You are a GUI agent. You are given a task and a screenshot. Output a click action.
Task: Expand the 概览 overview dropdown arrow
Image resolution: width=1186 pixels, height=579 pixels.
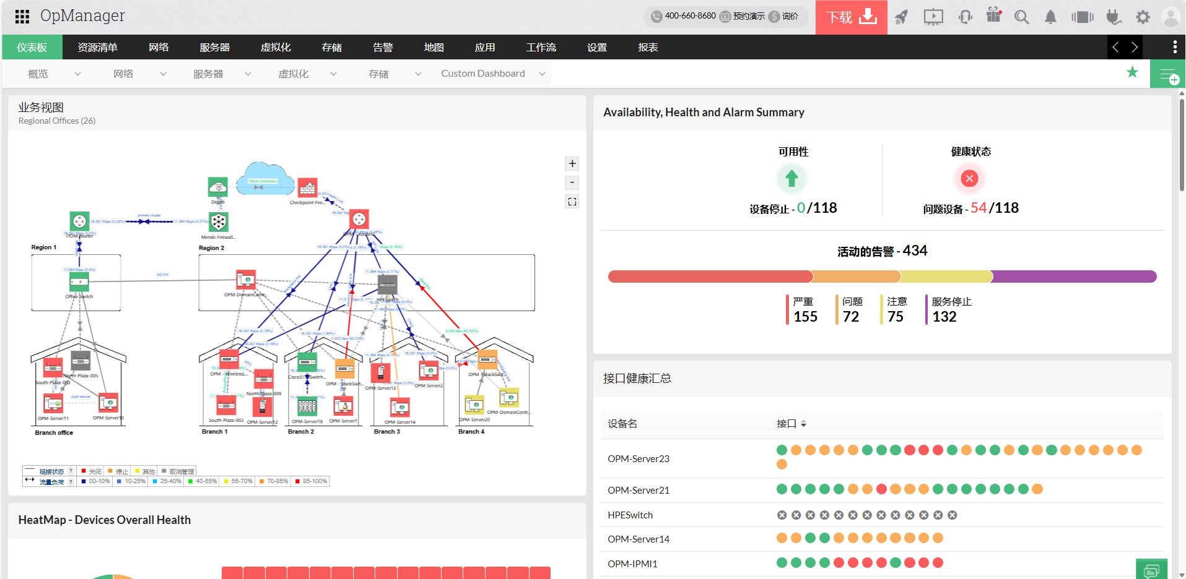[x=77, y=74]
